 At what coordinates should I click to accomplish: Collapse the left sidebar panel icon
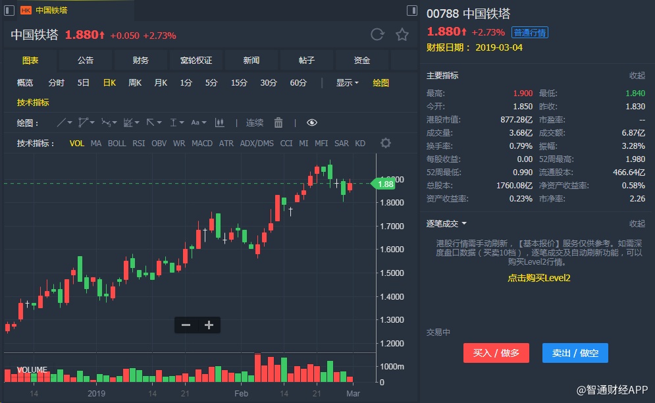9,10
